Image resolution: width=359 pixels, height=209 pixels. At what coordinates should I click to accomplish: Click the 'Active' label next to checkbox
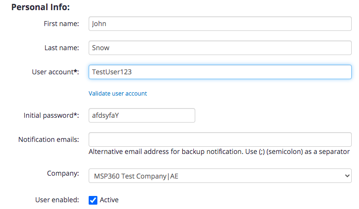109,200
